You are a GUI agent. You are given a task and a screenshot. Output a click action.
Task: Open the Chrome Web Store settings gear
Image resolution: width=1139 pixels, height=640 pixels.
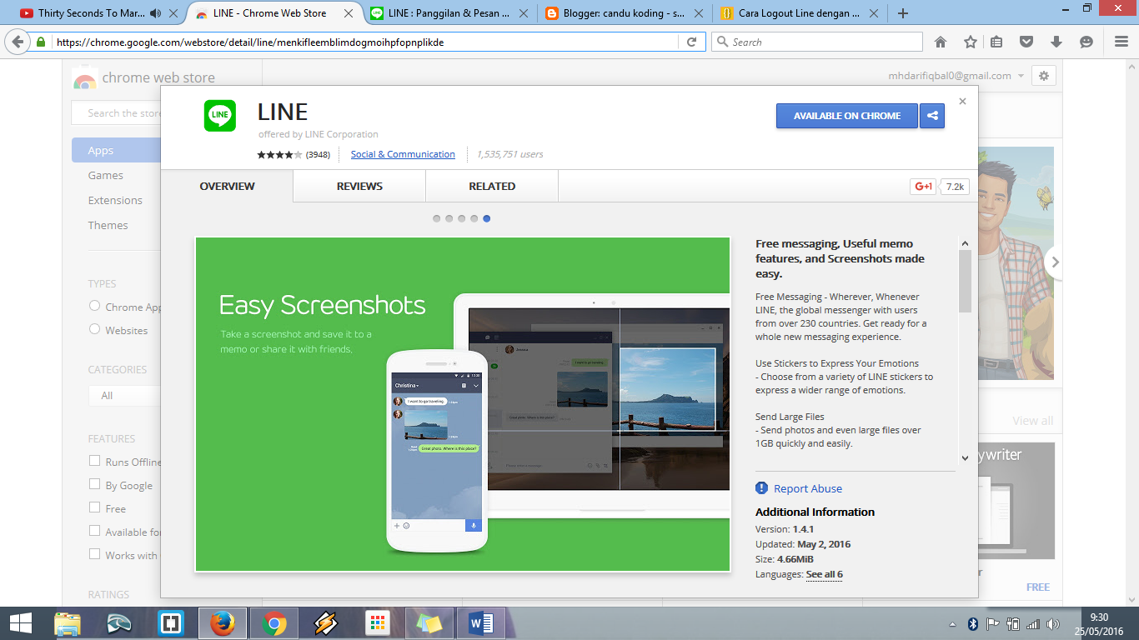pos(1043,75)
